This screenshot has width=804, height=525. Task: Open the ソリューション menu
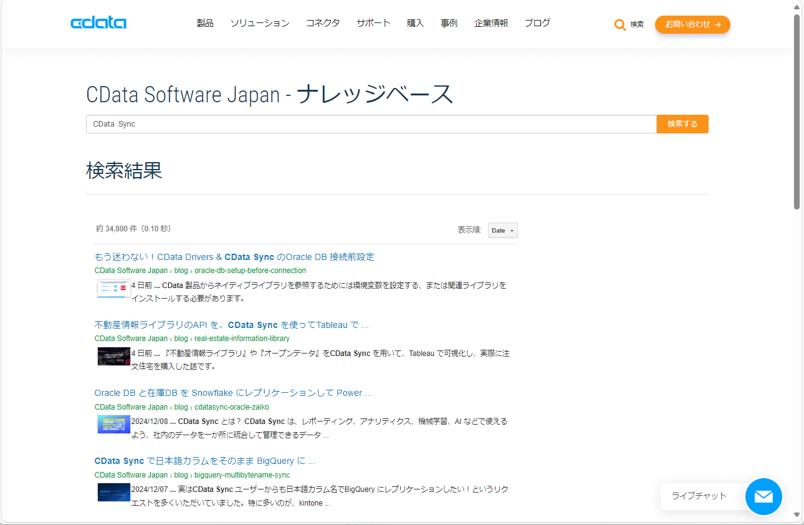(259, 23)
